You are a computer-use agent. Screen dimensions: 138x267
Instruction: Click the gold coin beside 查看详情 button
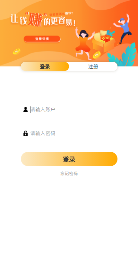point(17,51)
